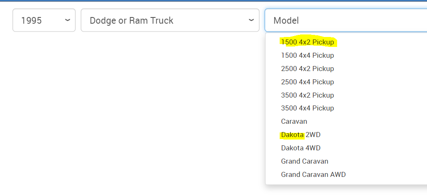This screenshot has height=196, width=427.
Task: Select the 1500 4x2 Pickup option
Action: [x=307, y=42]
